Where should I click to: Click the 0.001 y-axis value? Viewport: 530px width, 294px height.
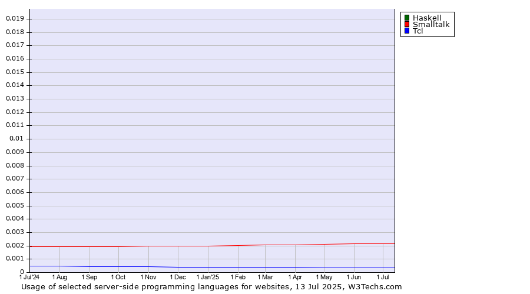coord(15,259)
